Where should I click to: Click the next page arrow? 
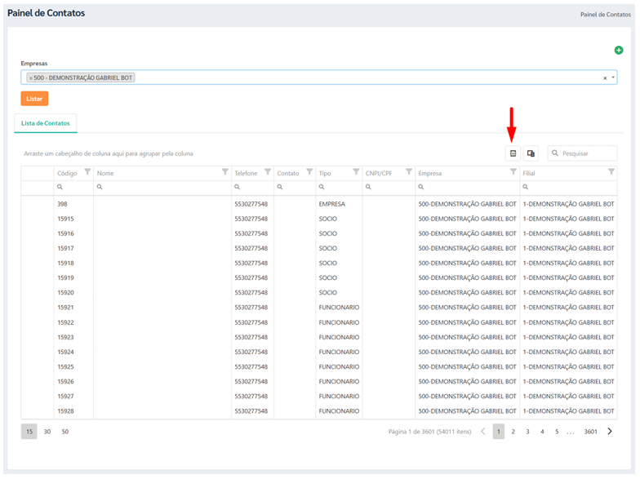click(610, 431)
